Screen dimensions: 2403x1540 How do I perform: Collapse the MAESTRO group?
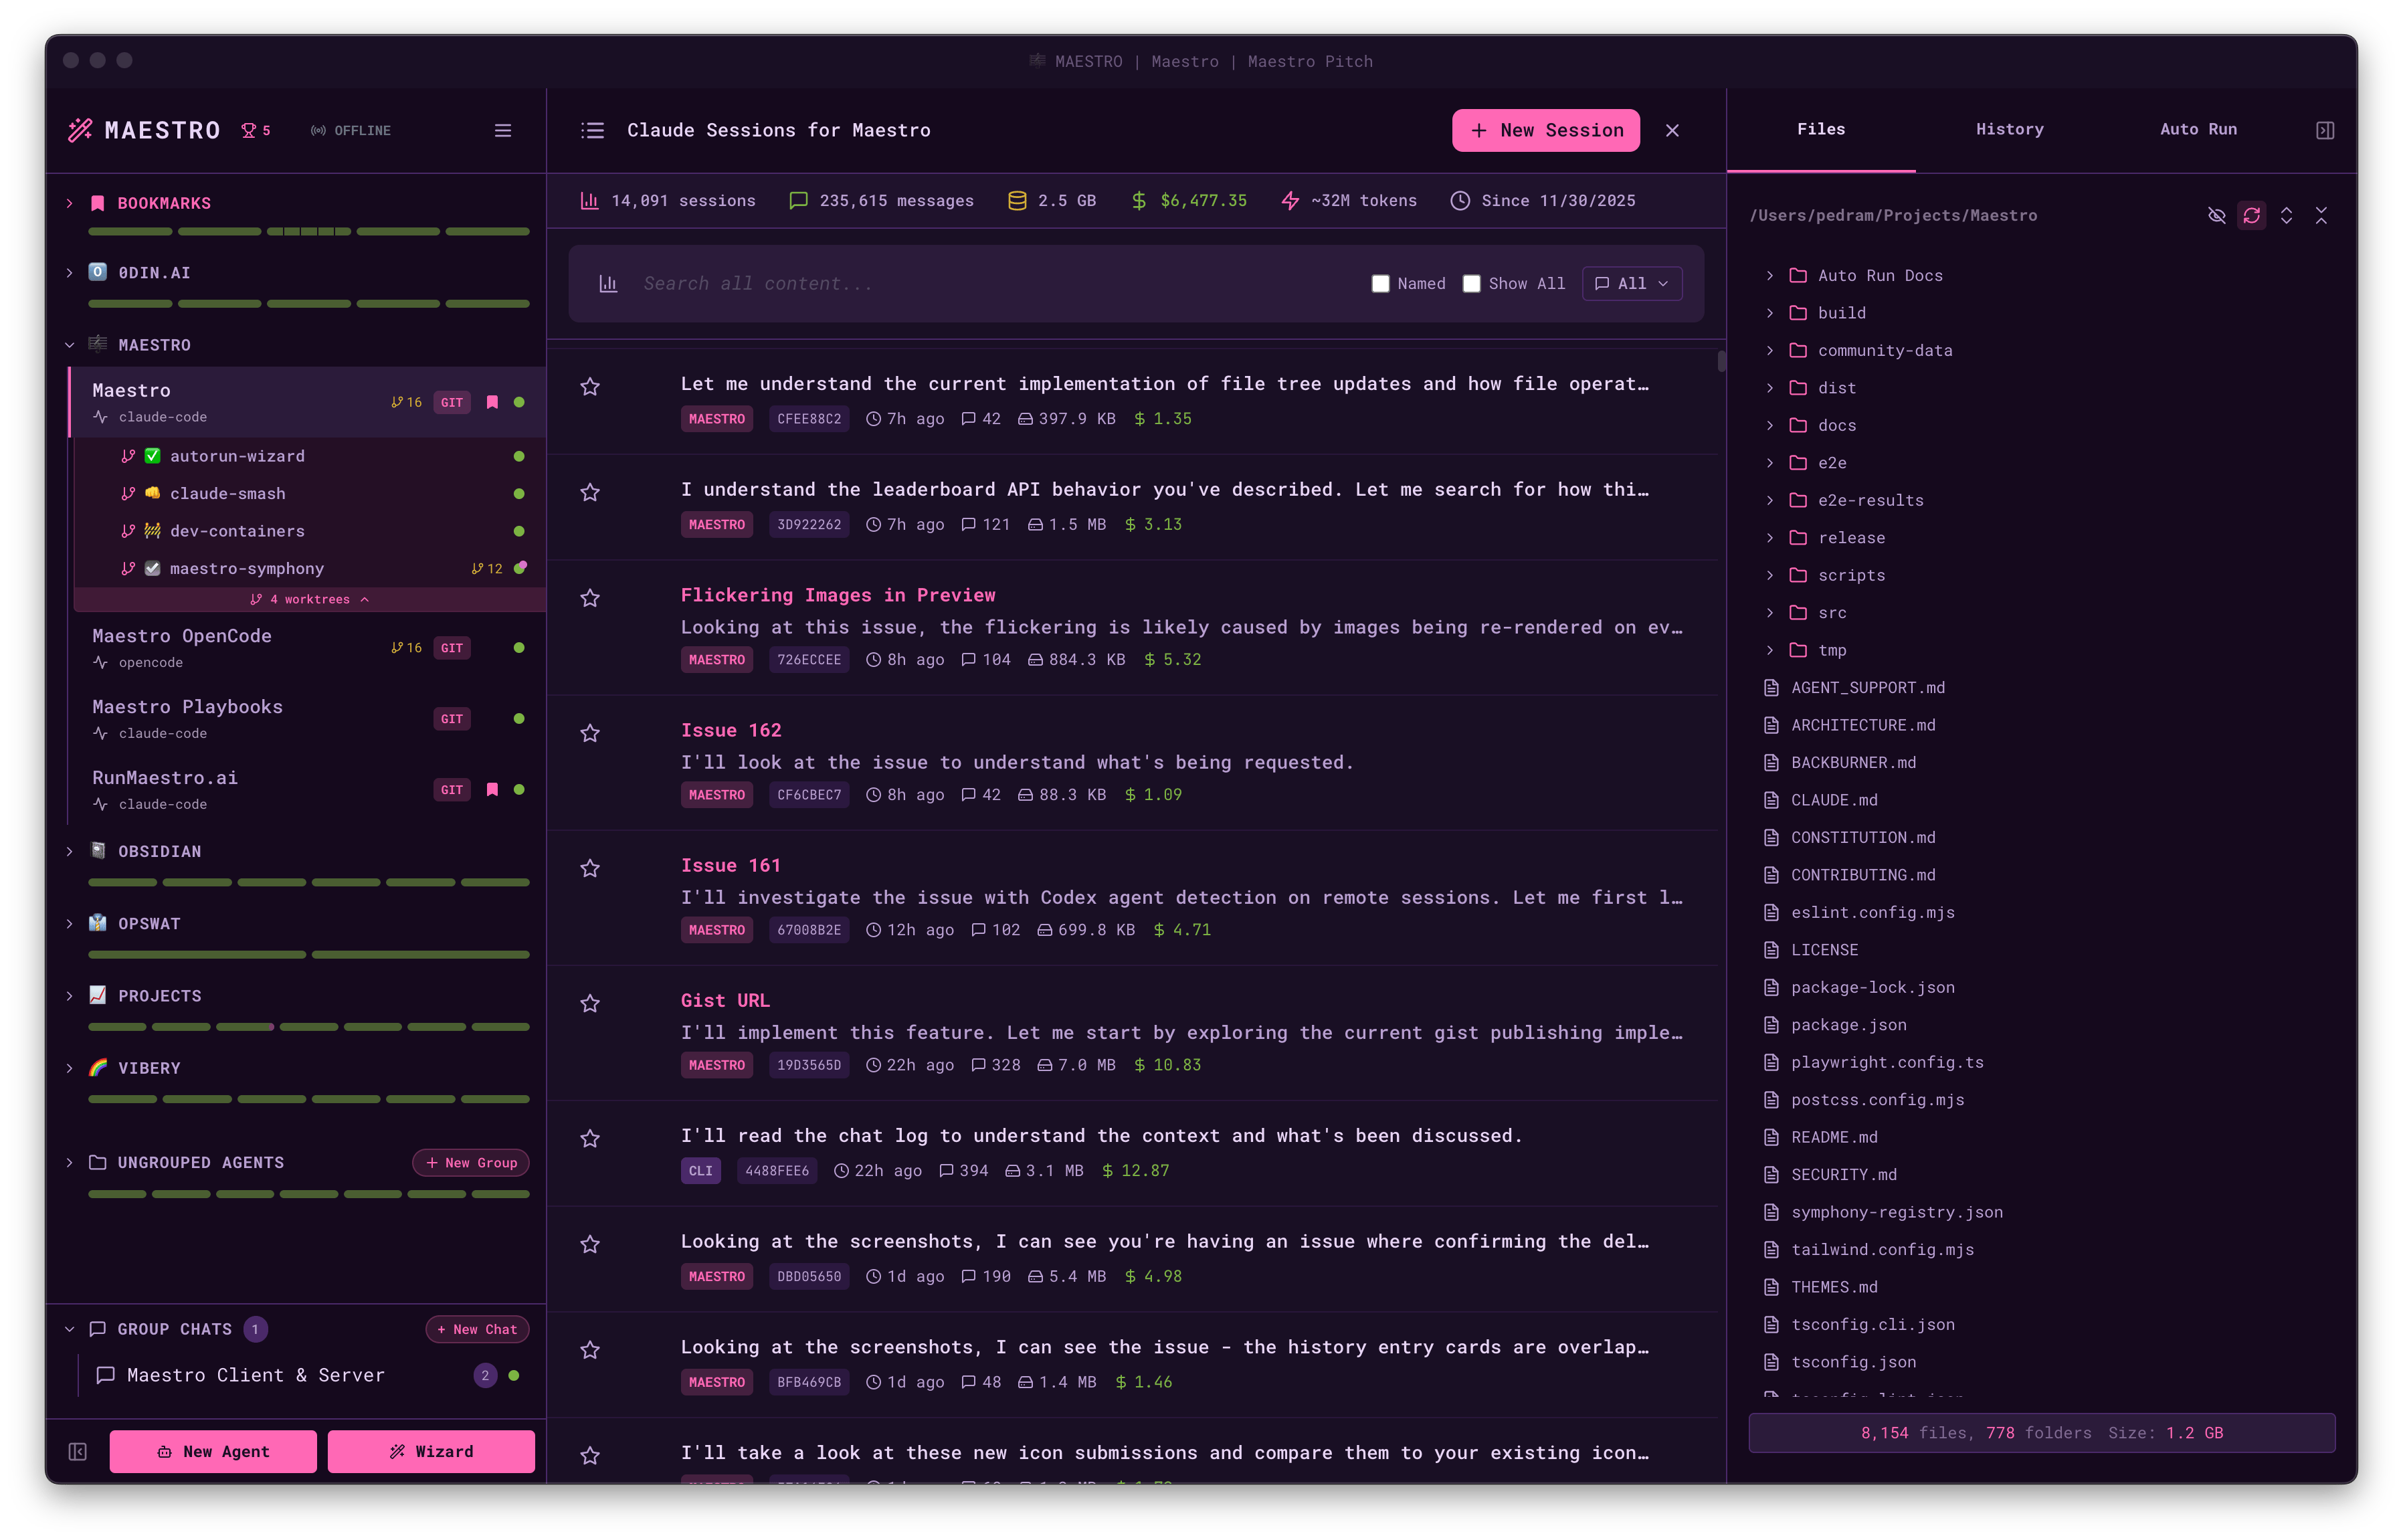coord(70,345)
